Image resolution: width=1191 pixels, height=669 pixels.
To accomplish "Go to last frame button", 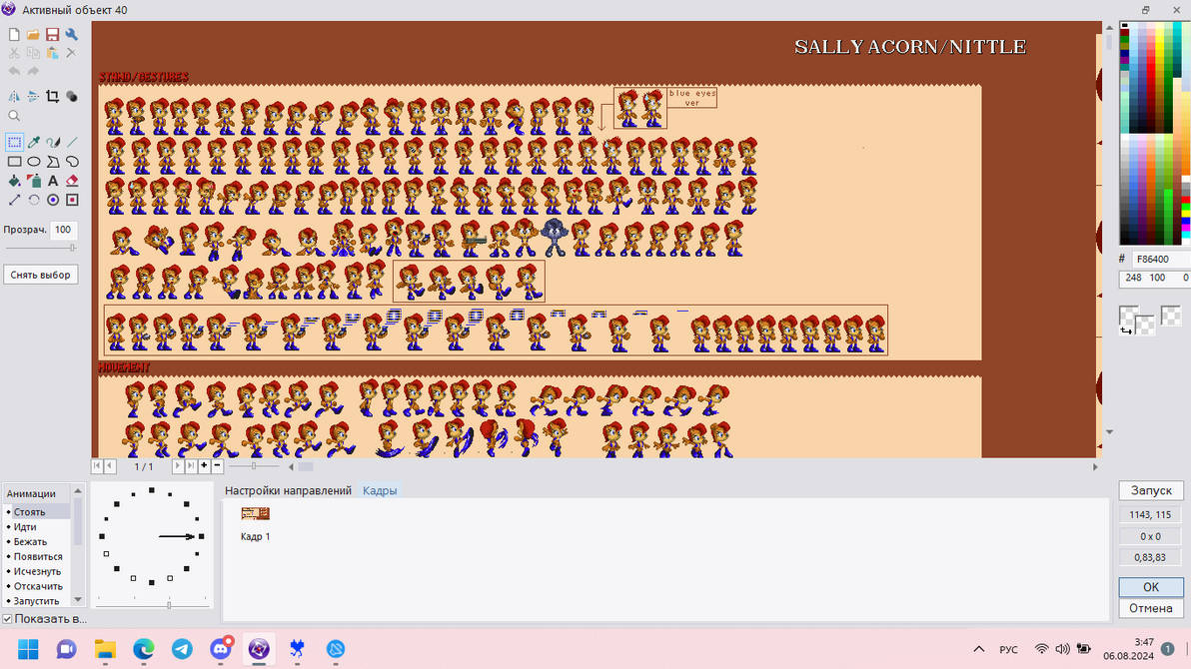I will [x=191, y=466].
